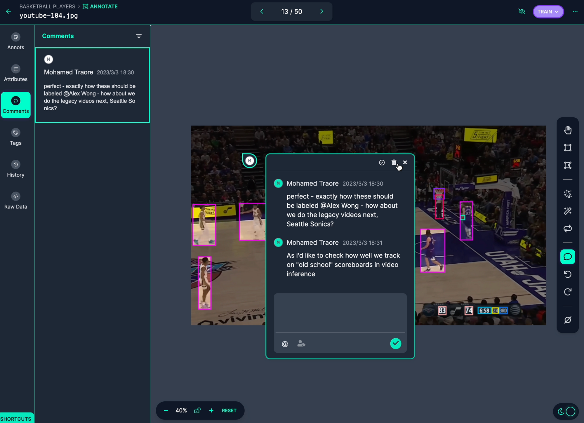
Task: Toggle dark mode switch
Action: tap(566, 411)
